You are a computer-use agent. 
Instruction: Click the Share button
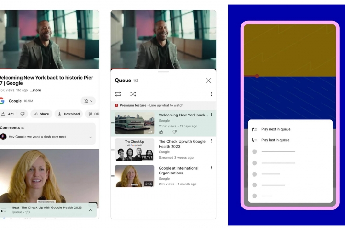(x=41, y=114)
